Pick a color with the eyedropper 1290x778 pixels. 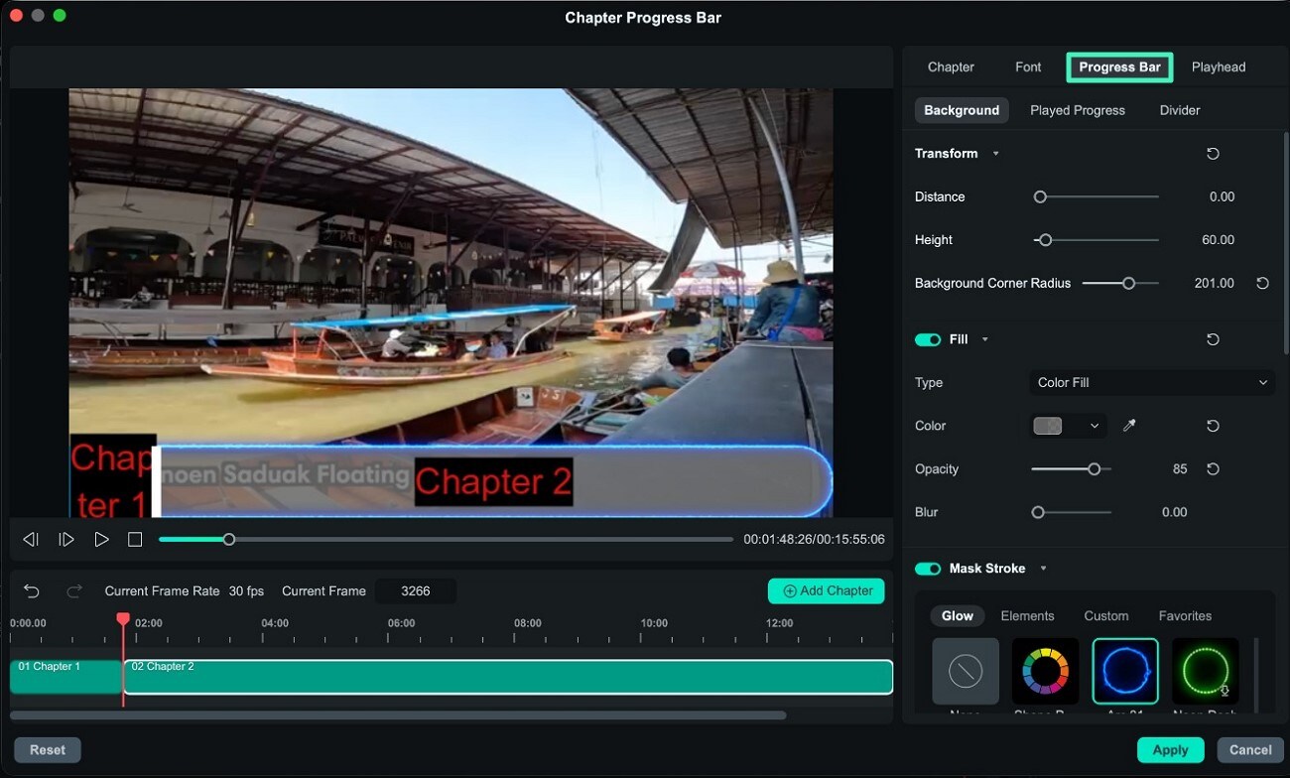pyautogui.click(x=1129, y=426)
